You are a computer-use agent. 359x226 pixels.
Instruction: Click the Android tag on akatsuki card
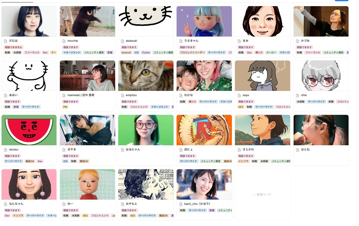click(127, 53)
